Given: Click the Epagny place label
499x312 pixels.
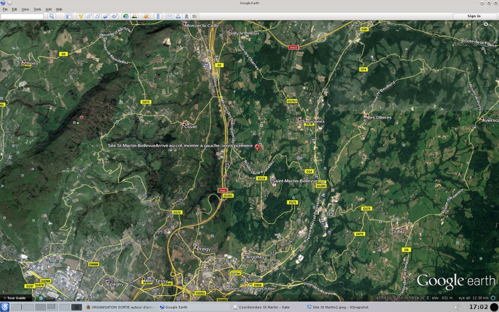Looking at the screenshot, I should (115, 284).
